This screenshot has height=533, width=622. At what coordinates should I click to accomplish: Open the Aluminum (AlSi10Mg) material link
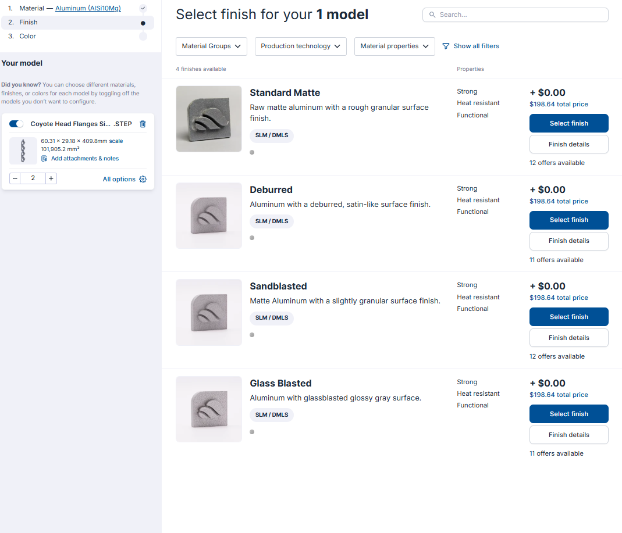(88, 8)
